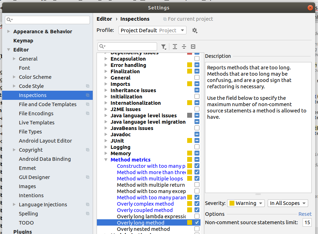Disable the Overly complex method inspection
Viewport: 318px width, 234px height.
(x=197, y=204)
